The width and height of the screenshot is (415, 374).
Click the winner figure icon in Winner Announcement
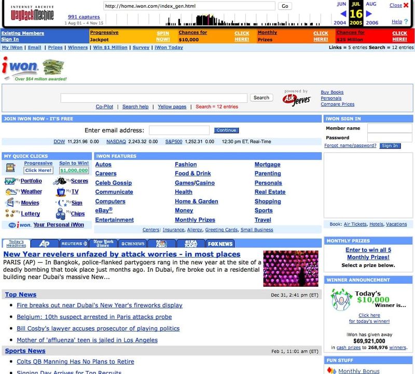[x=341, y=300]
